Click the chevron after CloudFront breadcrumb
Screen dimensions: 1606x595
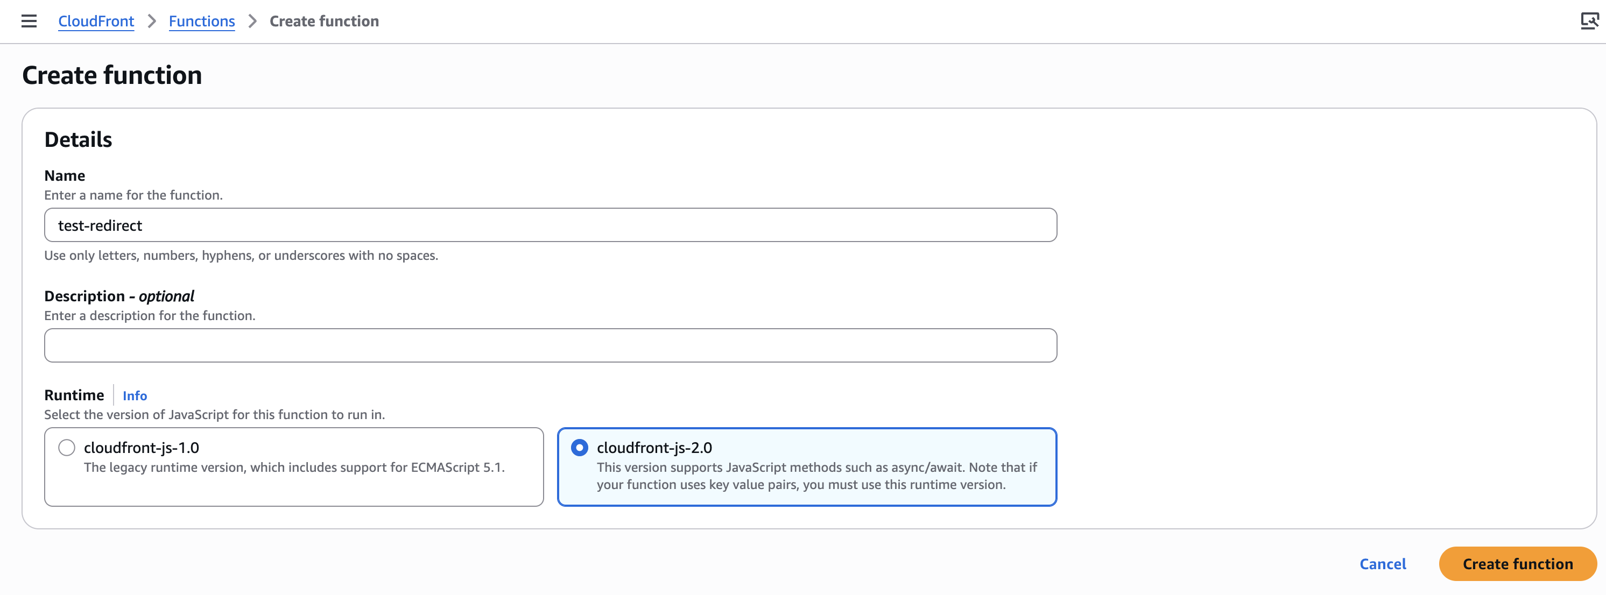(x=151, y=21)
